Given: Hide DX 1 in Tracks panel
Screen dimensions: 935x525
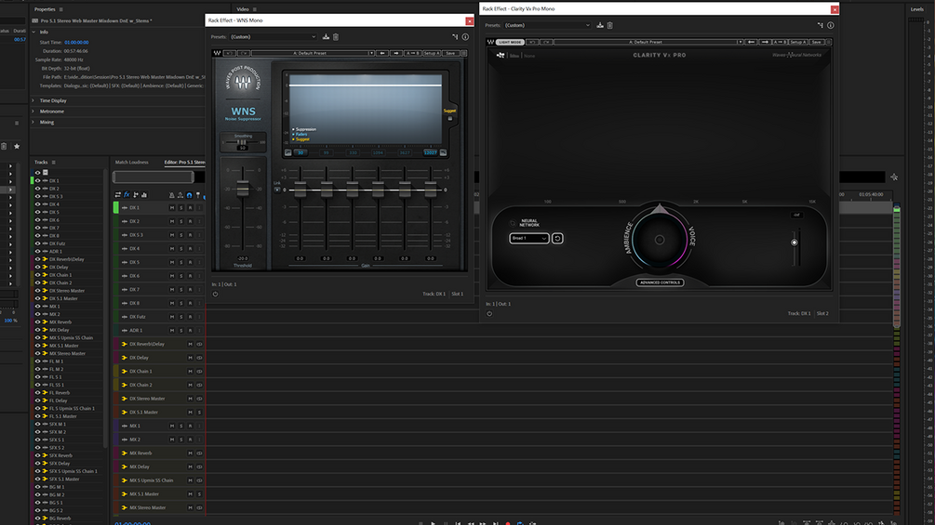Looking at the screenshot, I should [37, 180].
